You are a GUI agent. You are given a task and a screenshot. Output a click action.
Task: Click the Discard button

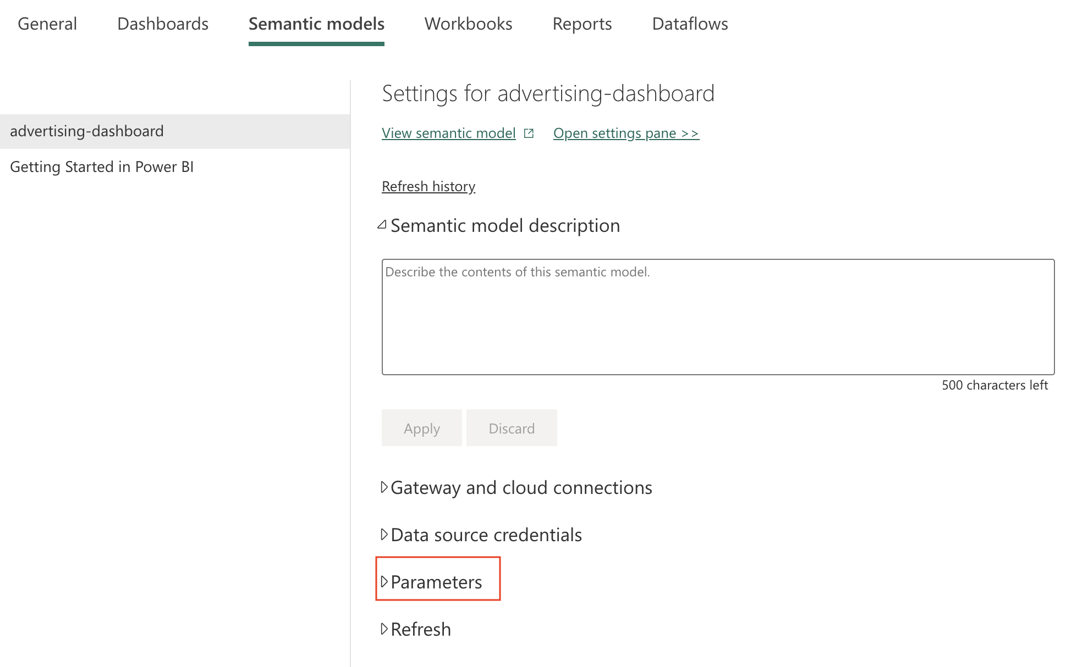(x=512, y=428)
